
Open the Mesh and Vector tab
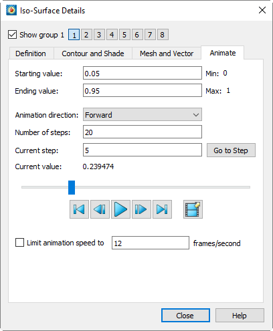(167, 53)
